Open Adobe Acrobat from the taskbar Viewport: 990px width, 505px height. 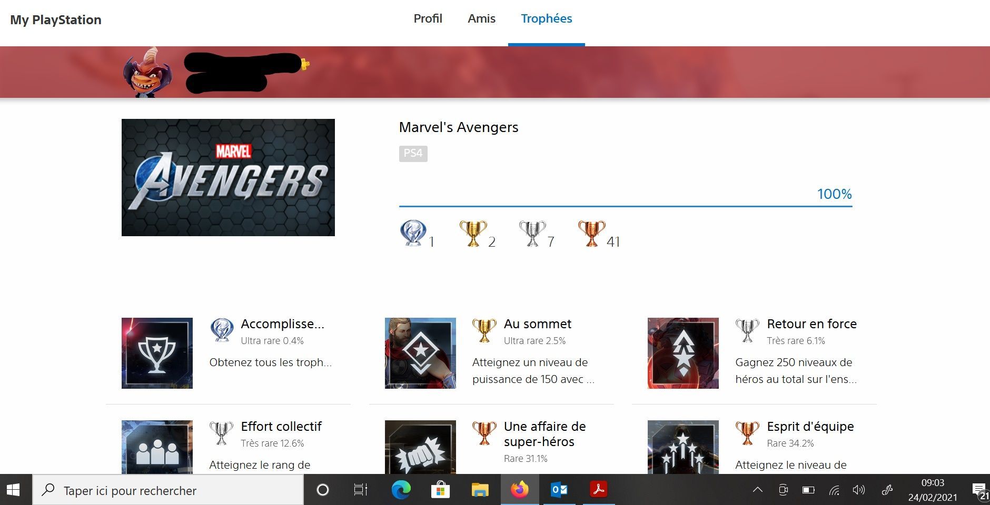pyautogui.click(x=599, y=490)
